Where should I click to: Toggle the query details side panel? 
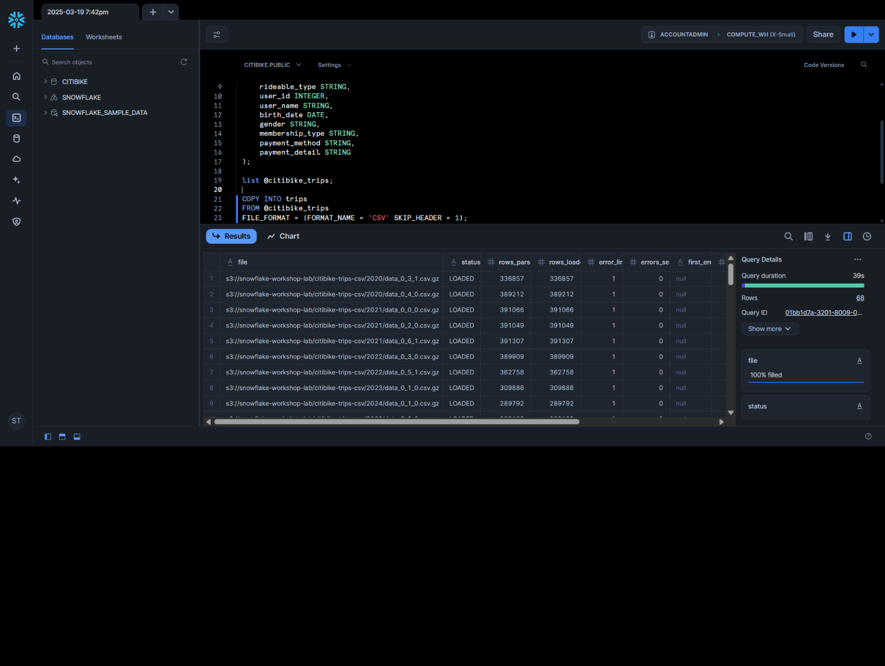[x=847, y=236]
